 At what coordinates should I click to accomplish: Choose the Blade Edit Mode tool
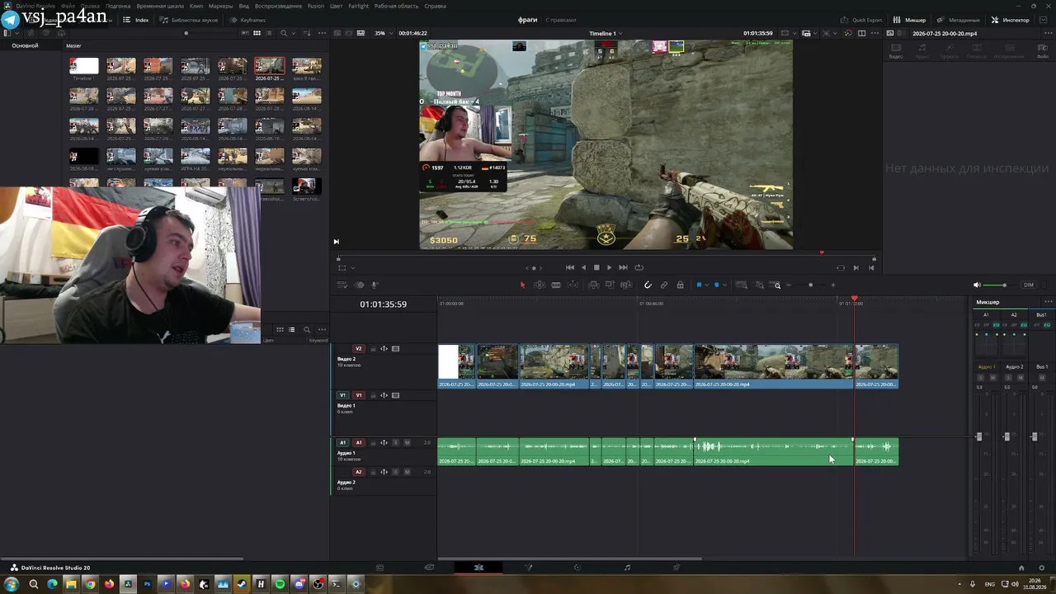[x=556, y=285]
